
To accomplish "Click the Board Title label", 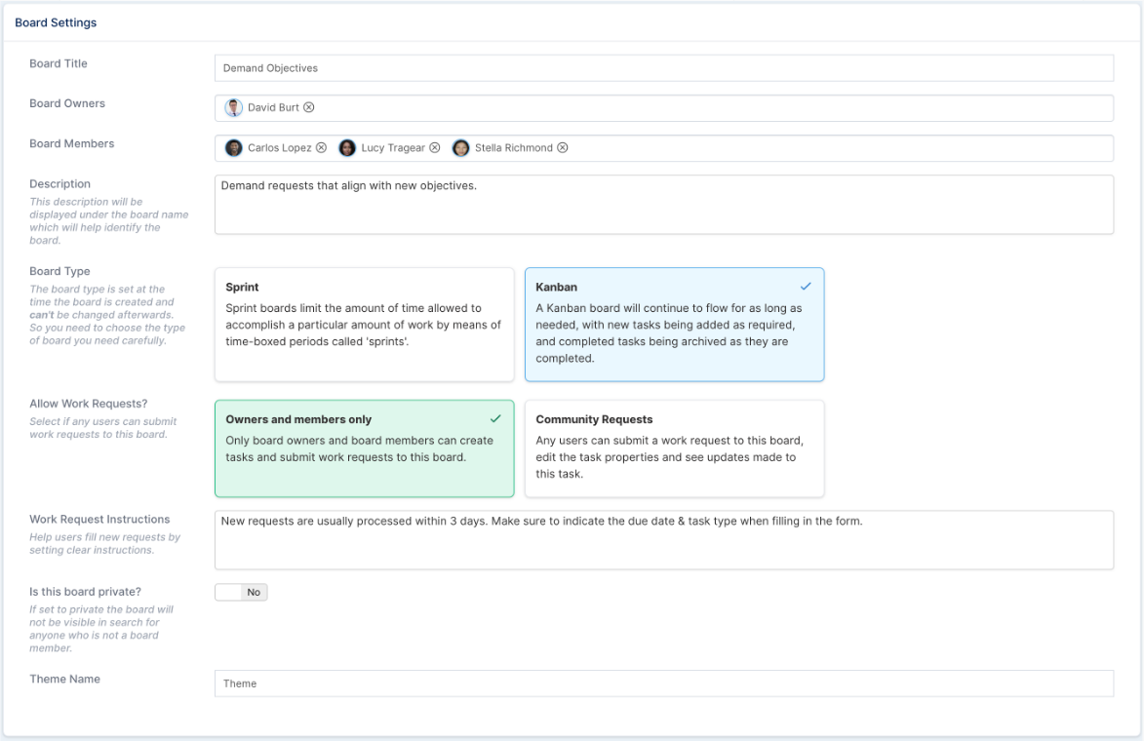I will point(59,63).
